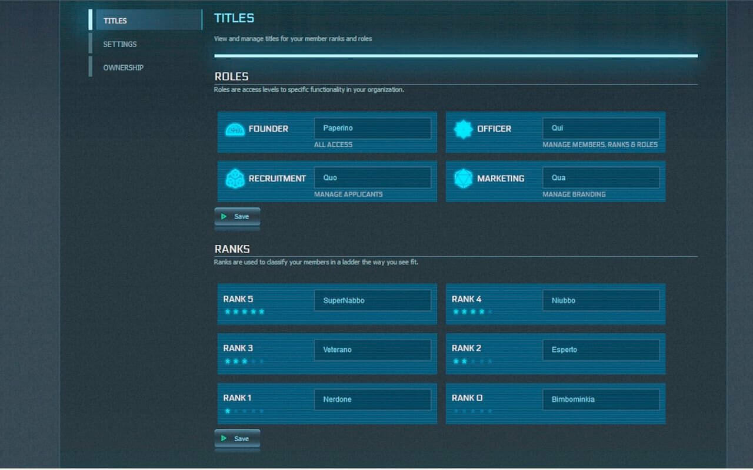The image size is (753, 470).
Task: Edit the Rank 5 field 'SuperNabbo'
Action: (372, 300)
